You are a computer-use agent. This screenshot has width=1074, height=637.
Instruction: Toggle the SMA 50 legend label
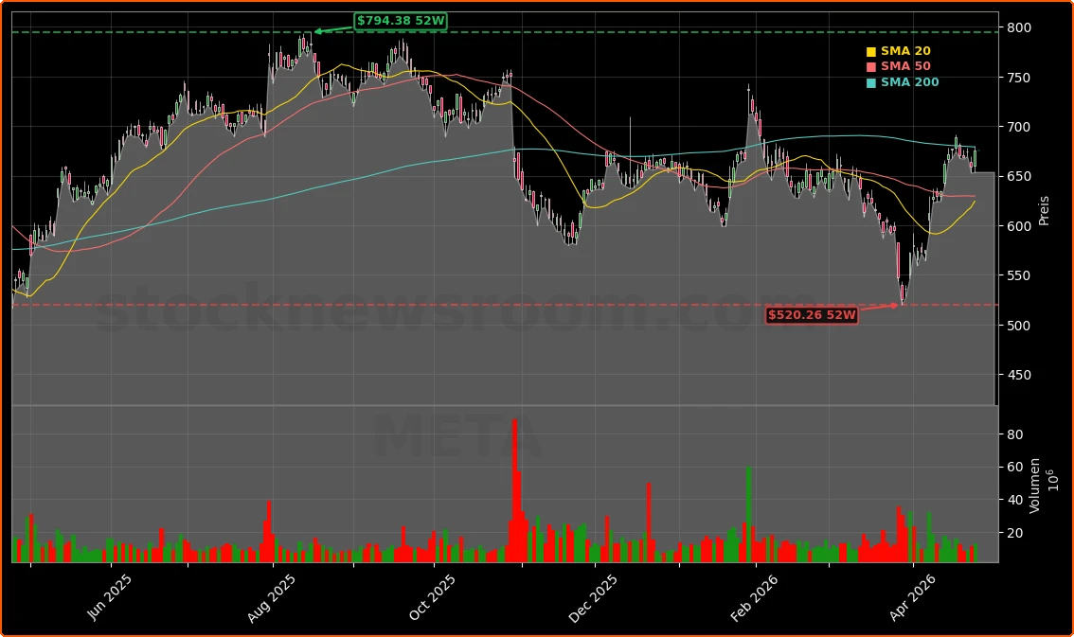pos(905,67)
